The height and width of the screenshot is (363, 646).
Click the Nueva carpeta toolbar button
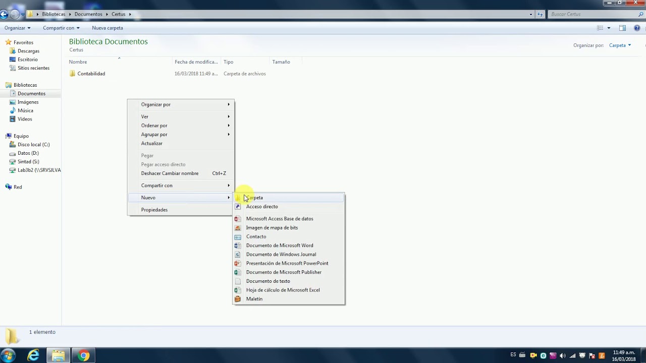coord(107,28)
